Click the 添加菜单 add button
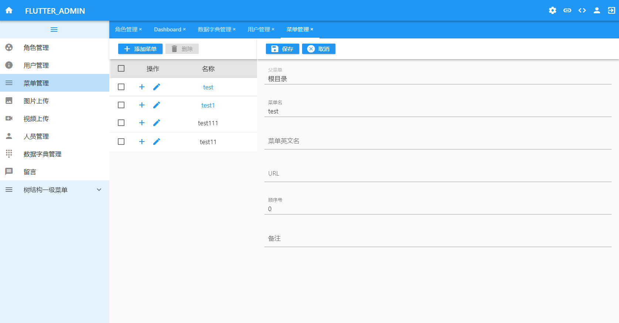The height and width of the screenshot is (323, 619). [x=140, y=49]
